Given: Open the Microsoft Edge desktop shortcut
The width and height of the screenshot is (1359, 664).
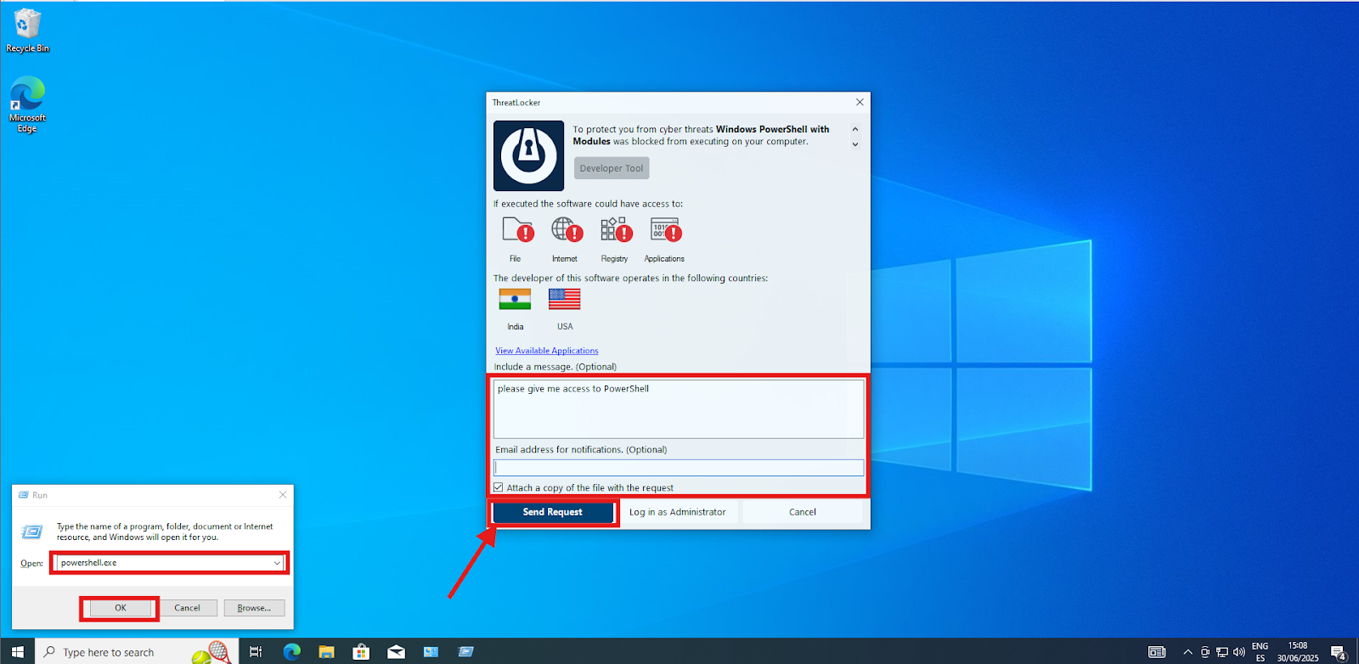Looking at the screenshot, I should (27, 104).
